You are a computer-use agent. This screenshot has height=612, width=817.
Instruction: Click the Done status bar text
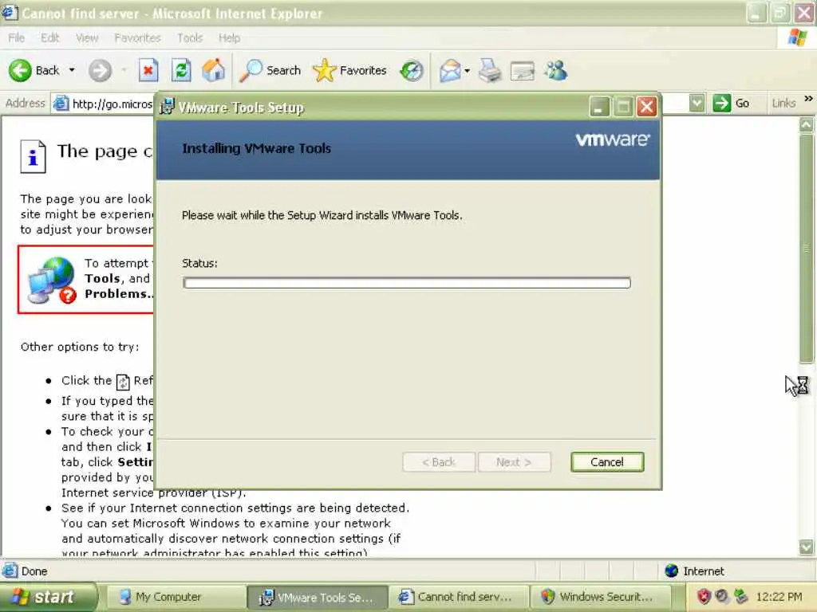coord(34,571)
